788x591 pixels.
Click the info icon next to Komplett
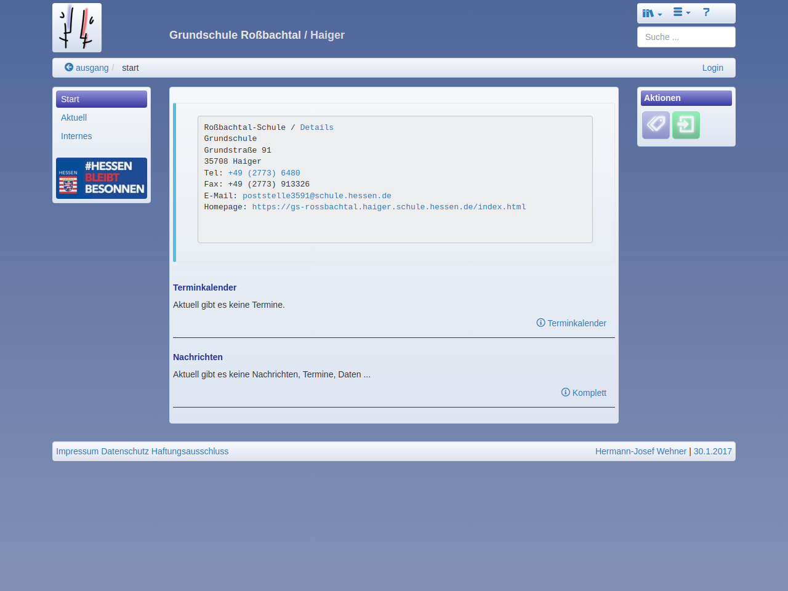pyautogui.click(x=565, y=392)
